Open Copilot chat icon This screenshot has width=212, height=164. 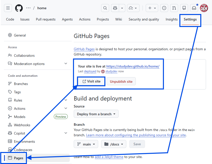(115, 8)
